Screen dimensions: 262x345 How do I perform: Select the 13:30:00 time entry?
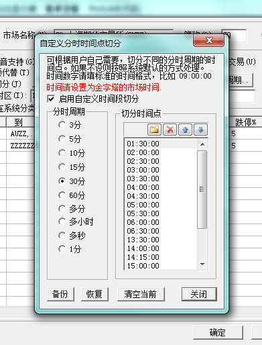161,240
